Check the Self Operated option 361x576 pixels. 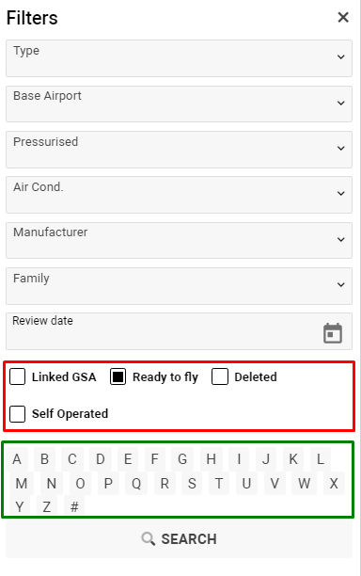[17, 413]
